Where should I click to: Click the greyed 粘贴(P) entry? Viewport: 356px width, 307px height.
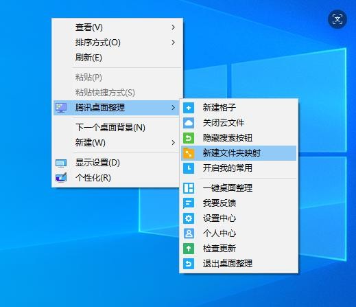(x=117, y=78)
